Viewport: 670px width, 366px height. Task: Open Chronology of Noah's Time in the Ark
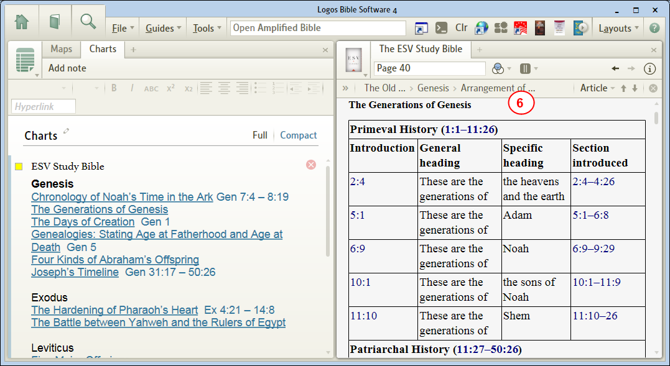click(x=122, y=197)
